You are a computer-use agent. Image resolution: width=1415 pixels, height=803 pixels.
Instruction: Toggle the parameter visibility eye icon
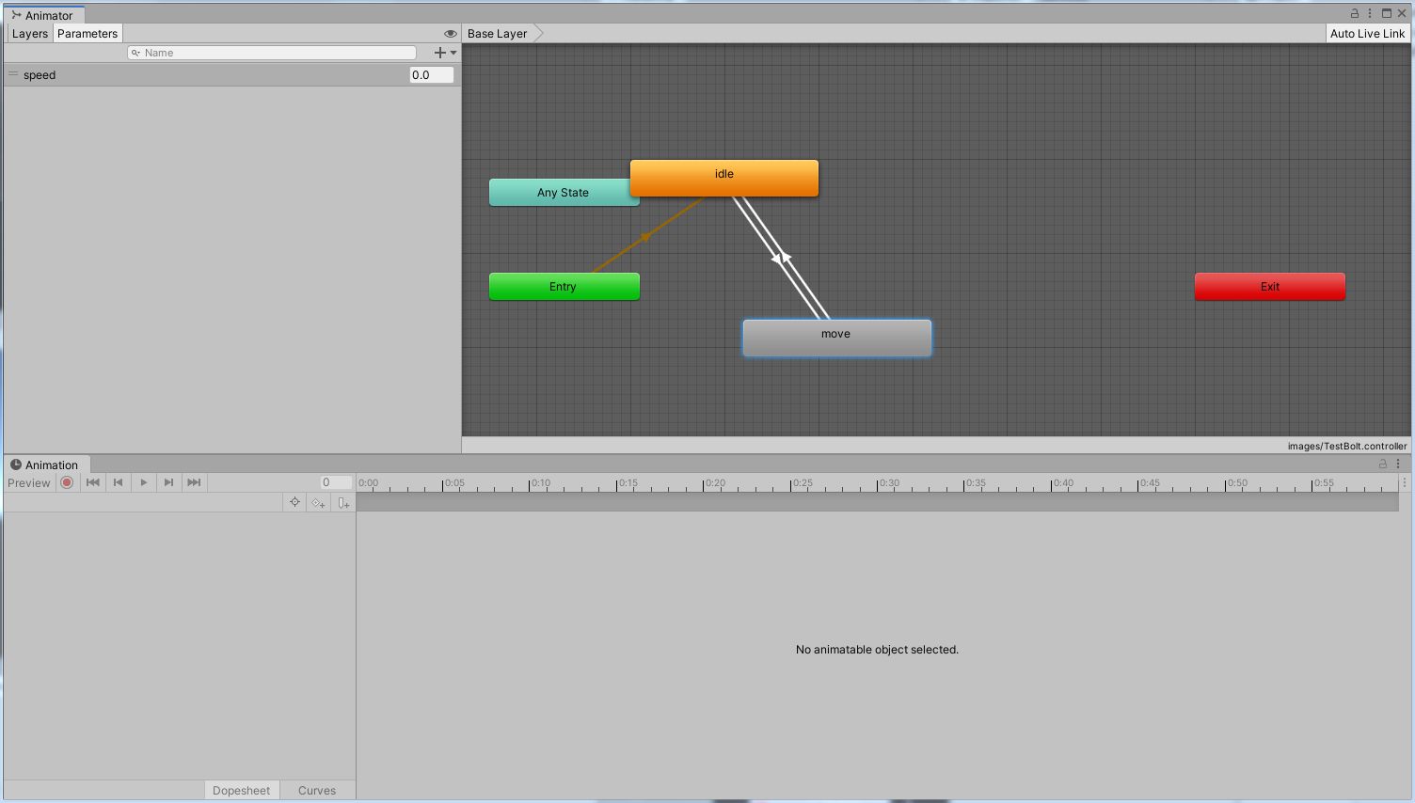[450, 33]
